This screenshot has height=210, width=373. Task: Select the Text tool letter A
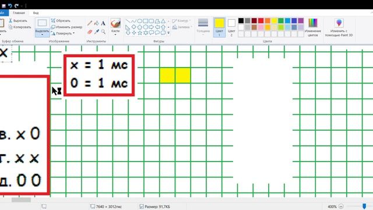click(103, 23)
